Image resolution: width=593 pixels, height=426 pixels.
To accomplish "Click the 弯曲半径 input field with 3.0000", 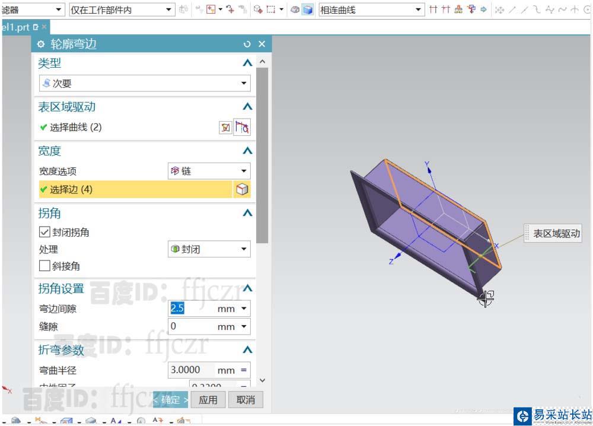I will click(192, 370).
